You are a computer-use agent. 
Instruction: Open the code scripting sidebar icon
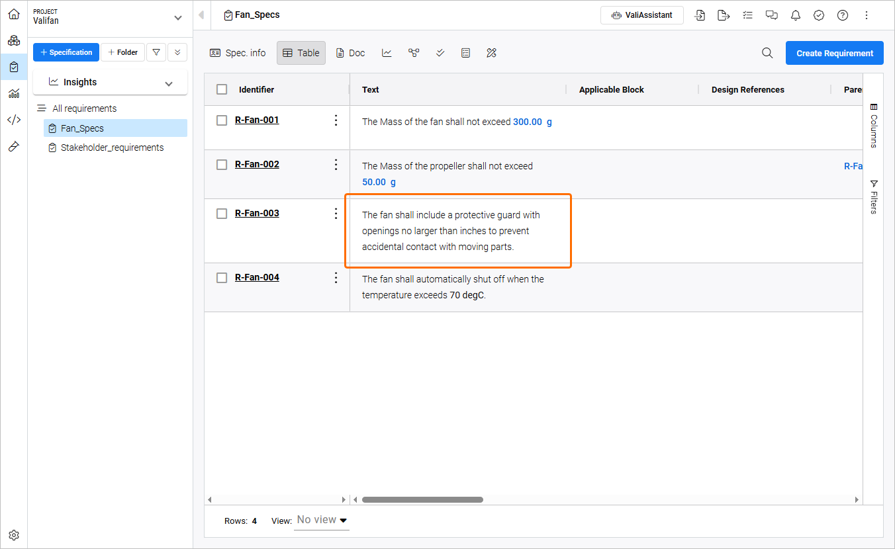point(13,120)
